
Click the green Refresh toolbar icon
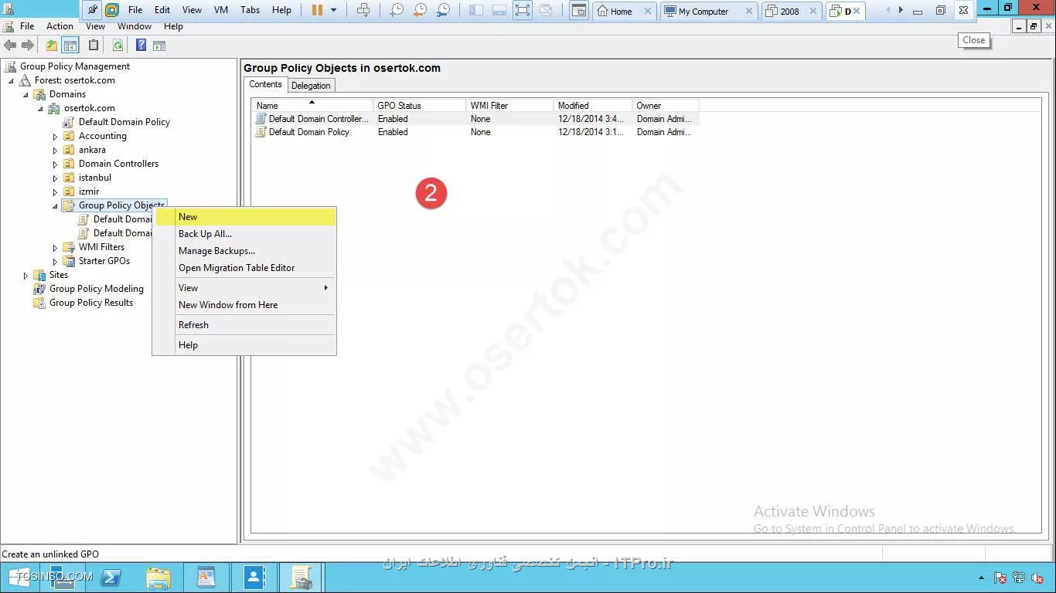(x=118, y=46)
